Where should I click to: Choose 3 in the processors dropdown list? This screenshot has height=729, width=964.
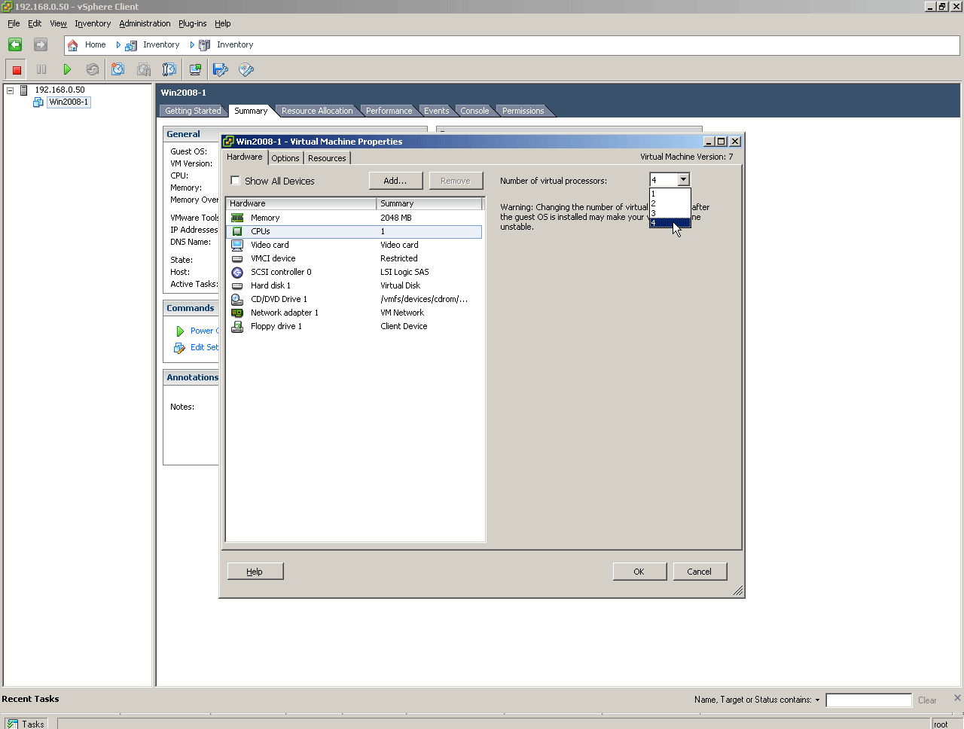point(670,213)
